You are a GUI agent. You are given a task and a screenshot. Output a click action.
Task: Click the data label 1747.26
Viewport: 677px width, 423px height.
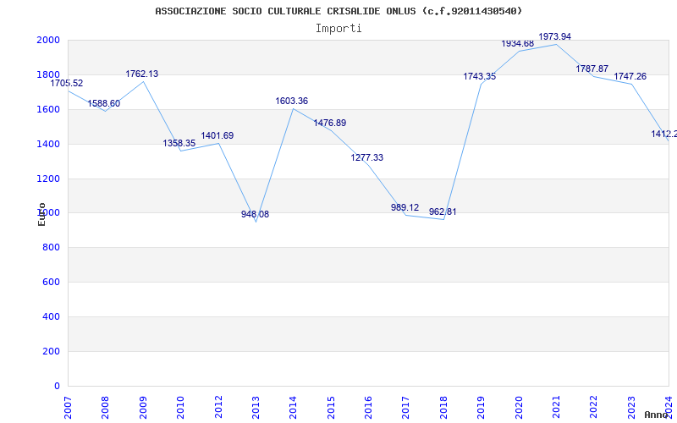click(x=630, y=76)
